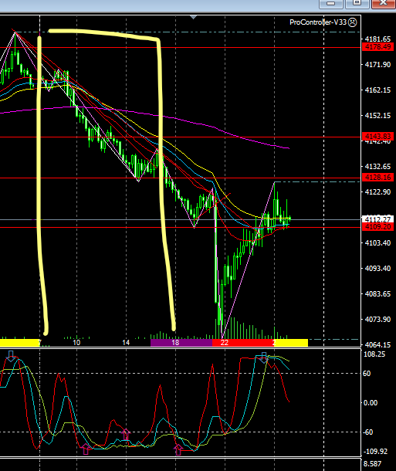Click price scale value 4181.65
The width and height of the screenshot is (396, 471).
tap(377, 39)
